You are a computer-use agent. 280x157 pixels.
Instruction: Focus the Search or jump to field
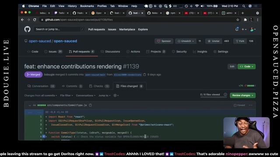(x=59, y=29)
